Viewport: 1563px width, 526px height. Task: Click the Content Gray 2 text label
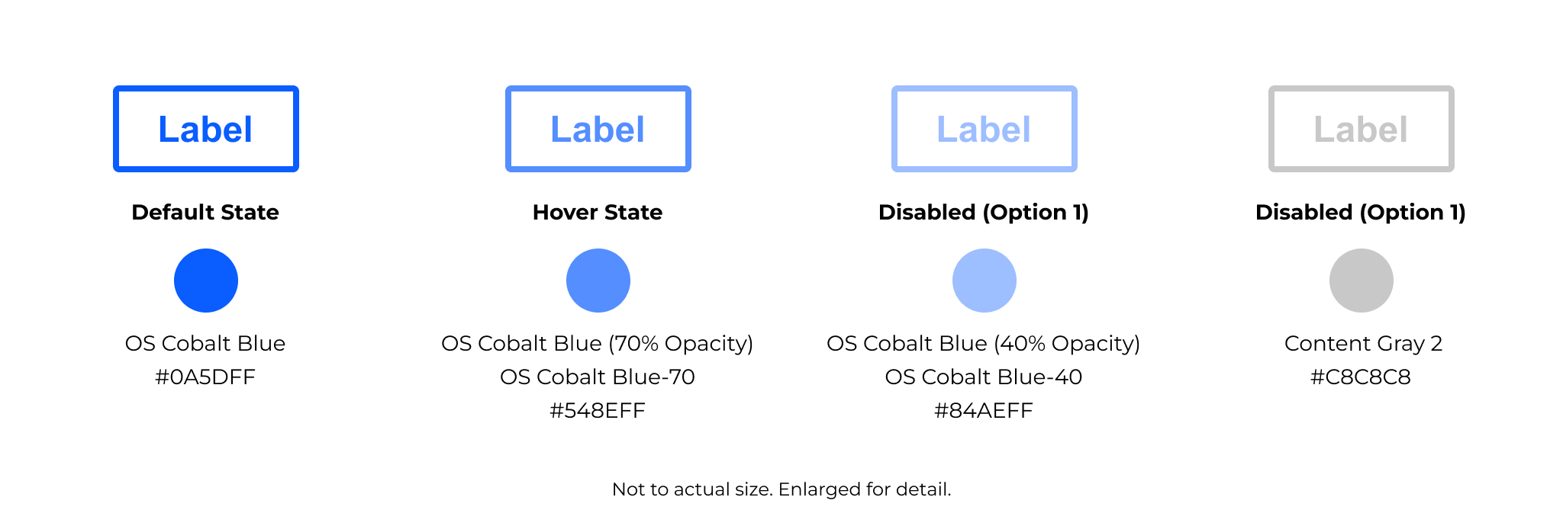tap(1364, 344)
